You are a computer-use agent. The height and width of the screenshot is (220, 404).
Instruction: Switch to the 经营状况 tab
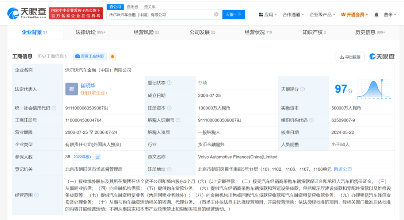tap(255, 32)
